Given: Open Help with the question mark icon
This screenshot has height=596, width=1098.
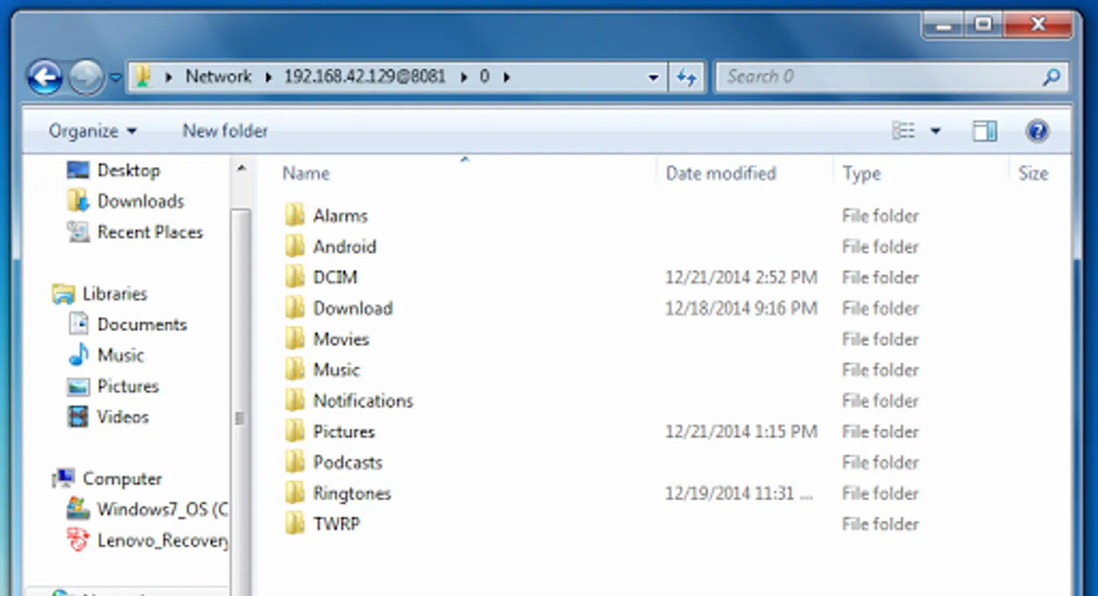Looking at the screenshot, I should pyautogui.click(x=1037, y=131).
